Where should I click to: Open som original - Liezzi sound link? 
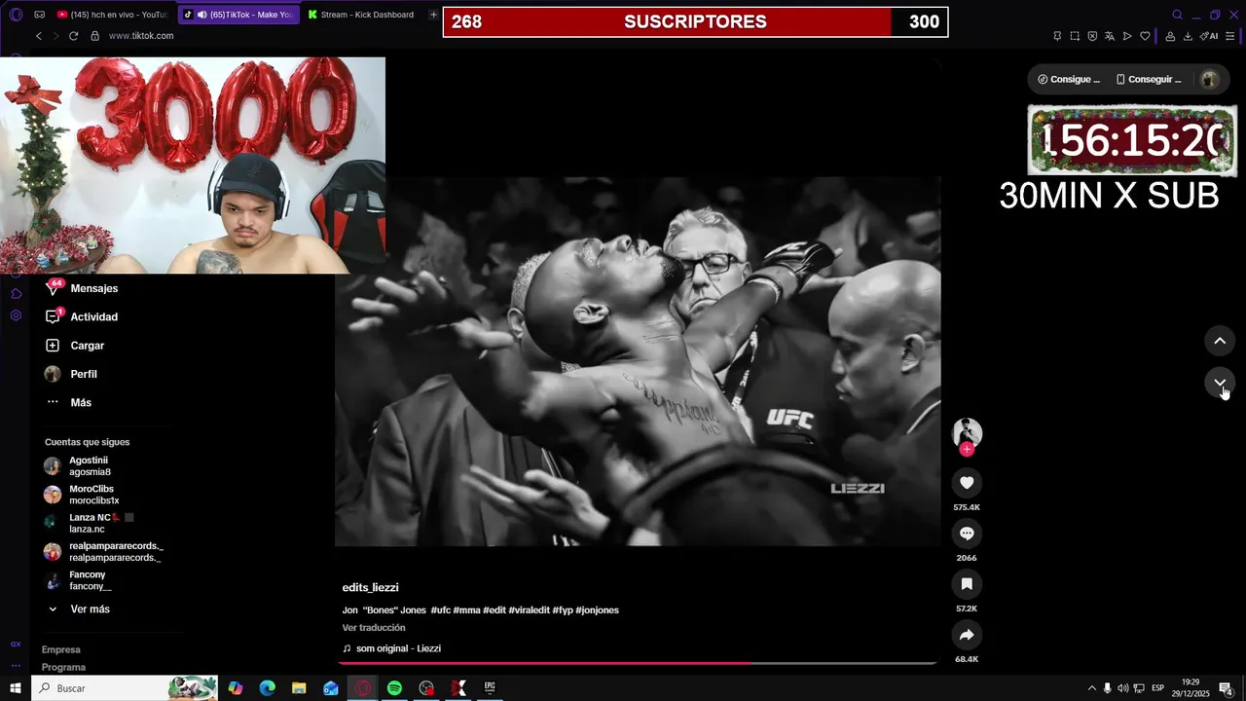coord(398,648)
